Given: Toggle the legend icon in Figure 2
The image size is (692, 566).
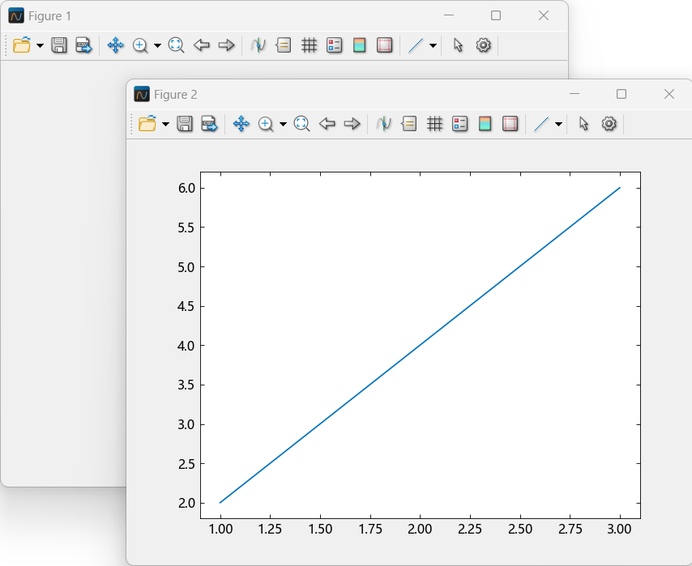Looking at the screenshot, I should pyautogui.click(x=459, y=124).
